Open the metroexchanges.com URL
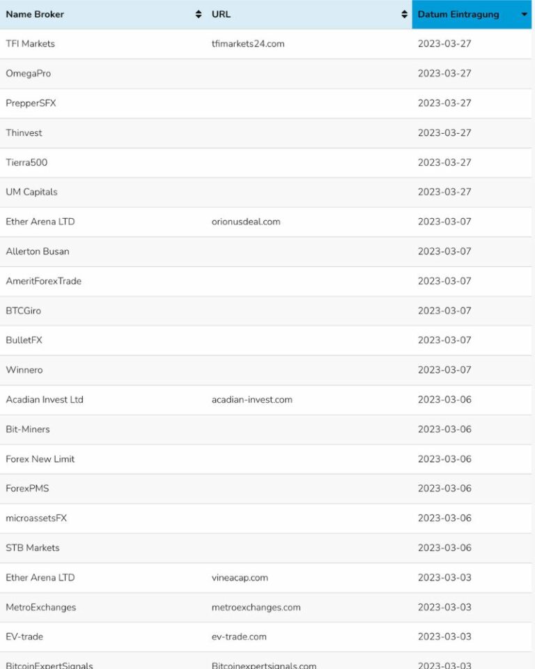This screenshot has height=669, width=535. click(x=256, y=608)
